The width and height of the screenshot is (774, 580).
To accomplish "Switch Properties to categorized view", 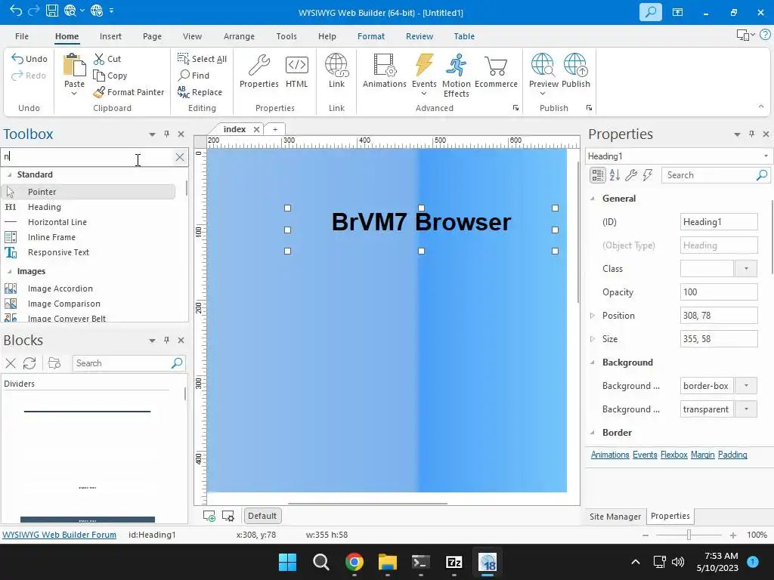I will tap(598, 175).
